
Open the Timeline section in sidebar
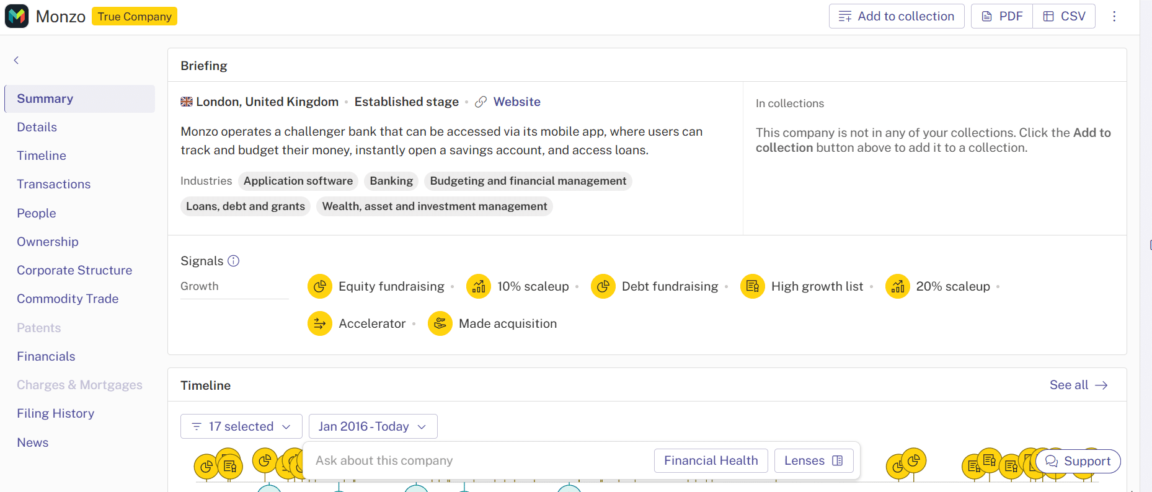coord(42,156)
